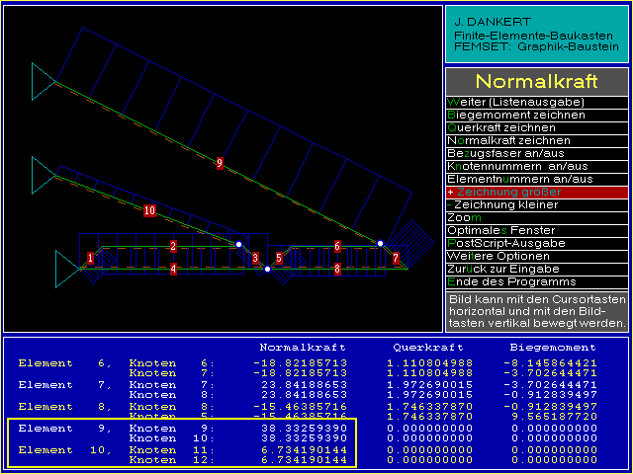
Task: Click the element 7 marker at right end
Action: pos(396,258)
